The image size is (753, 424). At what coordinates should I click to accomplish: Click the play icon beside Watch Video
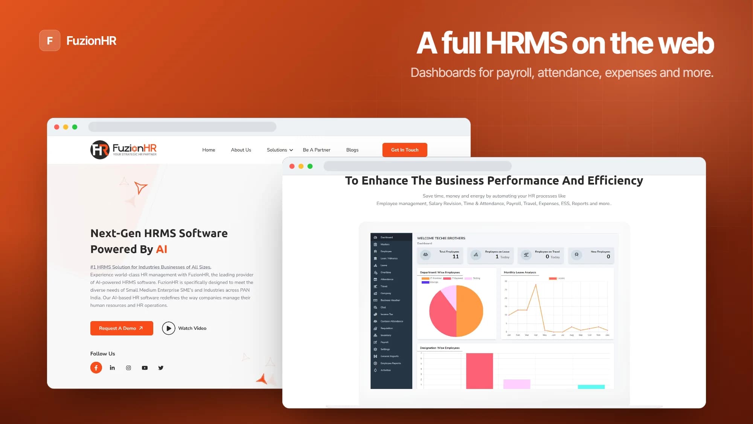click(169, 328)
